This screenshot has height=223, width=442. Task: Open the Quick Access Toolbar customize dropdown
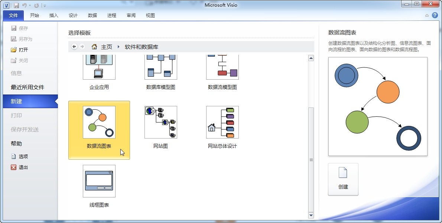click(x=45, y=6)
